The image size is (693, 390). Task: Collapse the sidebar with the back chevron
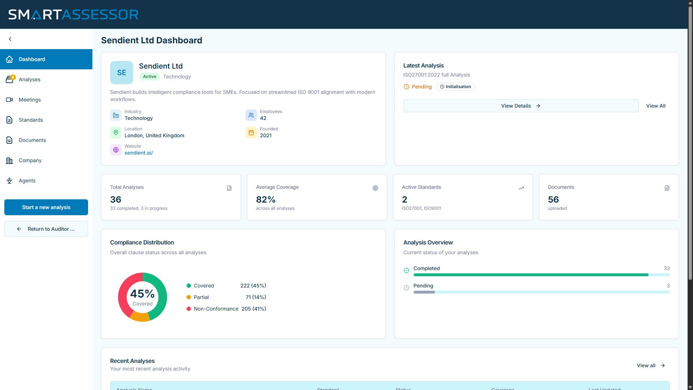tap(10, 39)
